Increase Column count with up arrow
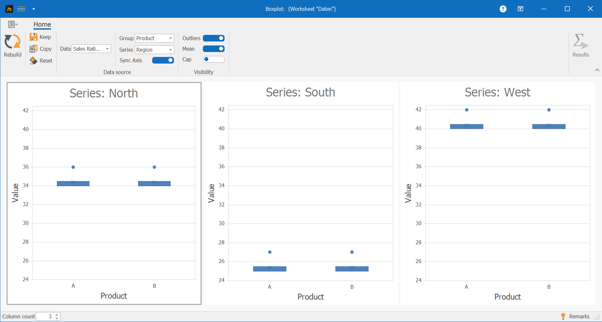602x322 pixels. click(57, 314)
